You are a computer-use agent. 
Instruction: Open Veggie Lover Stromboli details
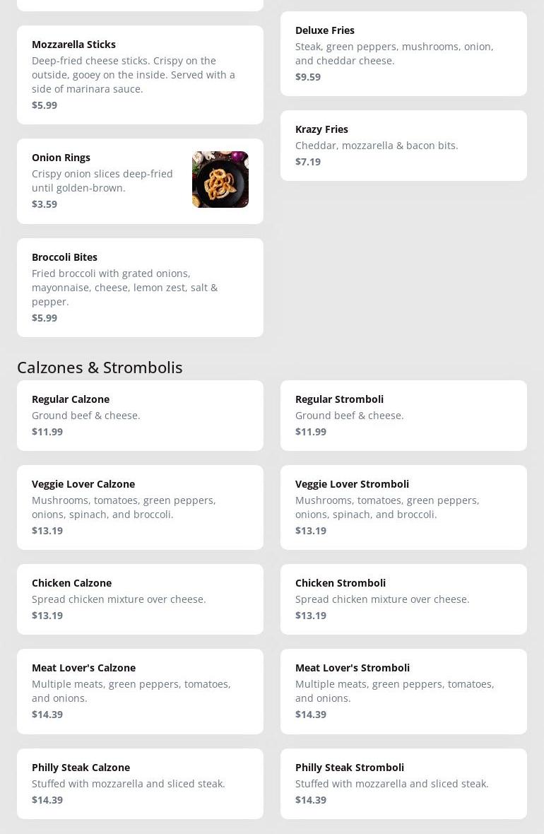pyautogui.click(x=403, y=507)
